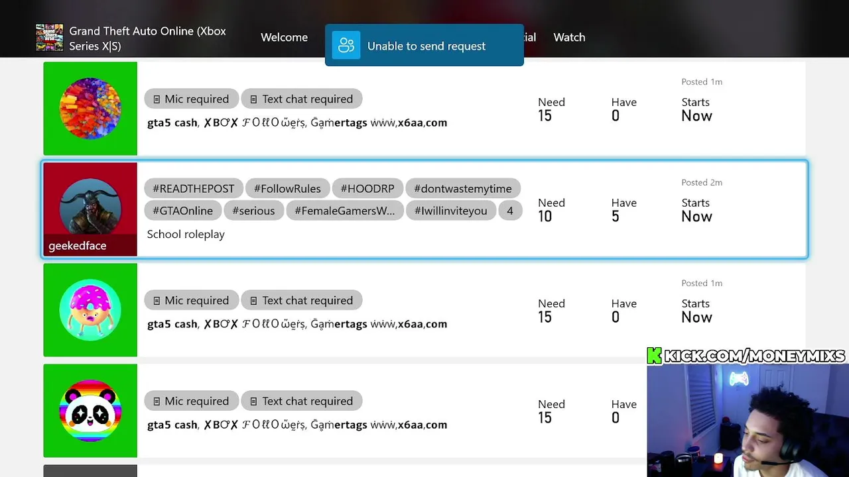Click the text chat icon in panda avatar post tag
Viewport: 849px width, 477px height.
point(253,401)
